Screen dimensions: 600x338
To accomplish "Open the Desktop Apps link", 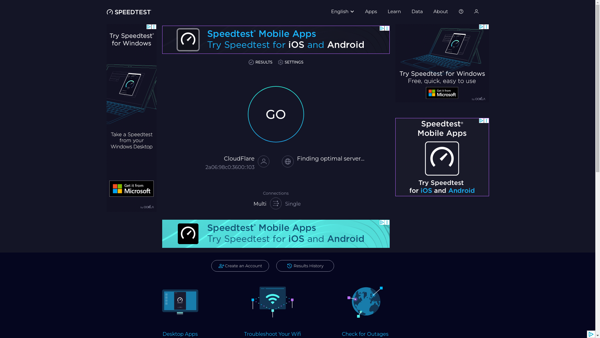I will (180, 334).
